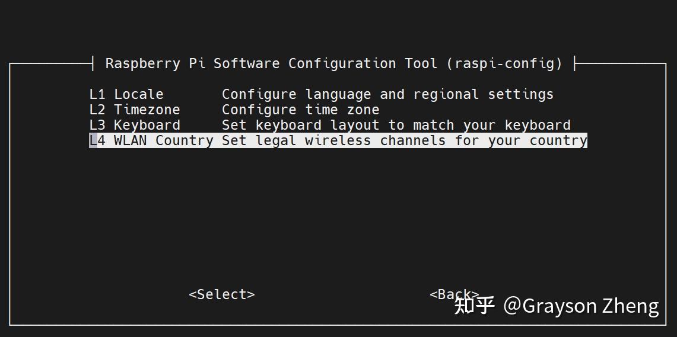
Task: Click "Set legal wireless channels for your country"
Action: click(404, 140)
